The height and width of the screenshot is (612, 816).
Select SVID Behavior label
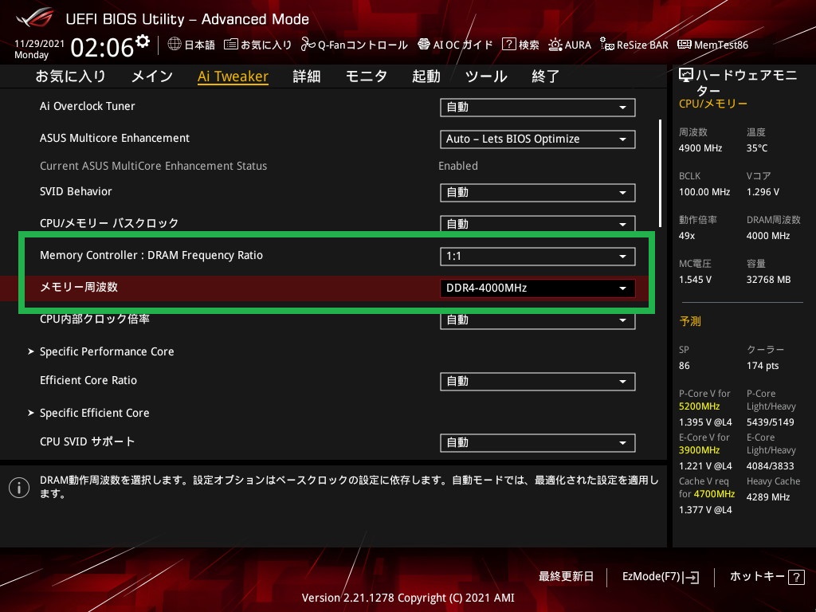[76, 191]
